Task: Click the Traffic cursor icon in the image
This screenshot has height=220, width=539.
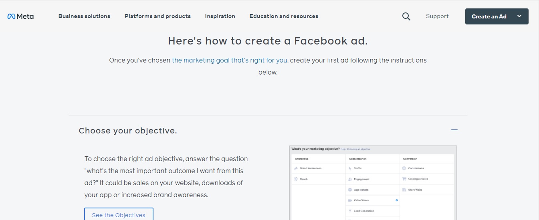Action: pyautogui.click(x=350, y=168)
